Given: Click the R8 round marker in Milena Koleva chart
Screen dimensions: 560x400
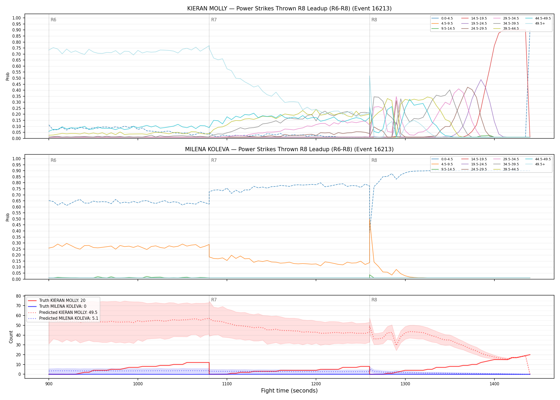Looking at the screenshot, I should [374, 160].
